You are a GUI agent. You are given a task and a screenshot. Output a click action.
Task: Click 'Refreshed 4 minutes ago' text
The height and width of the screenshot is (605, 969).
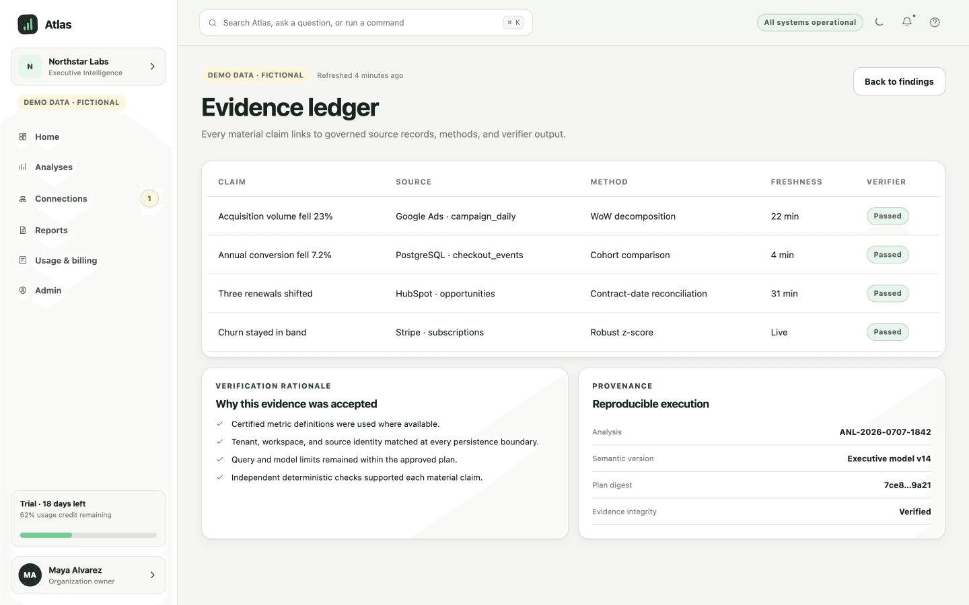coord(360,75)
